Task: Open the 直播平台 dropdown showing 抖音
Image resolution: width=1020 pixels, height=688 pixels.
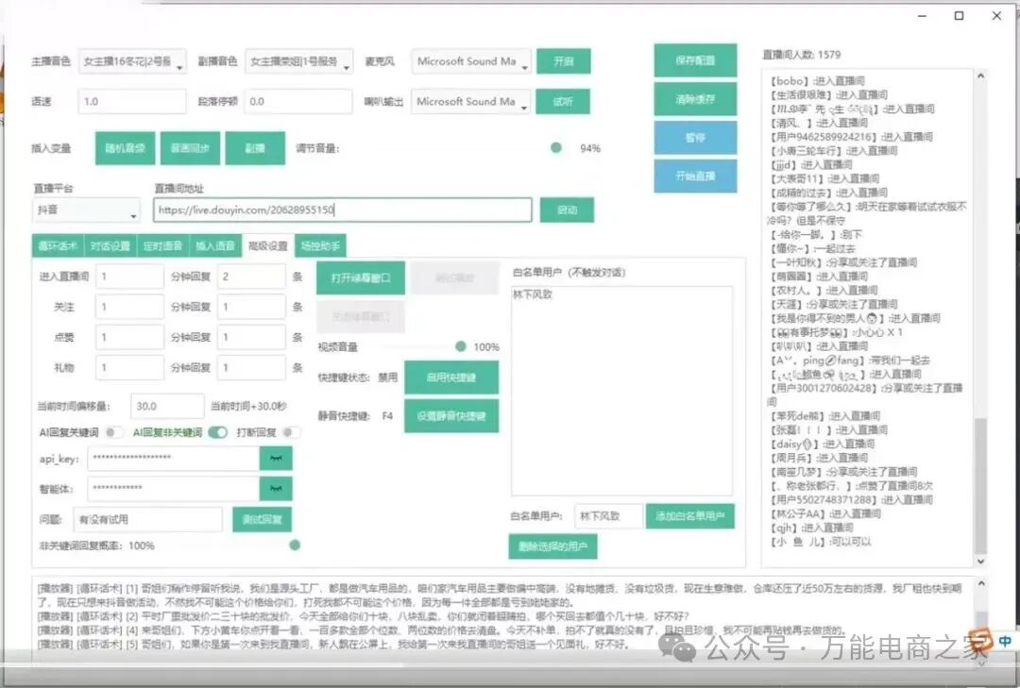Action: tap(86, 210)
